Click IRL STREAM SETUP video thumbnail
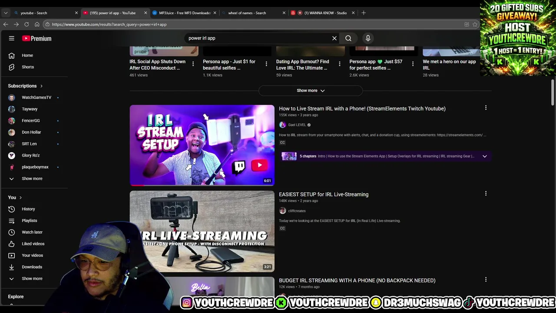The image size is (556, 313). coord(202,145)
